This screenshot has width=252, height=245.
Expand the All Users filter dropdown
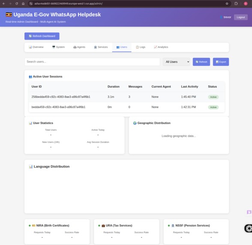point(176,62)
